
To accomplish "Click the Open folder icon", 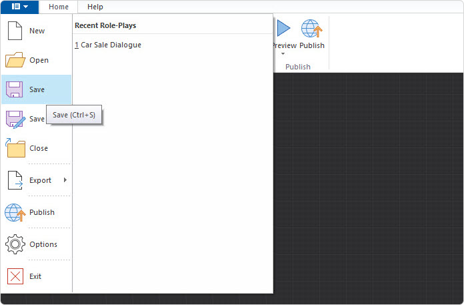I will coord(15,60).
